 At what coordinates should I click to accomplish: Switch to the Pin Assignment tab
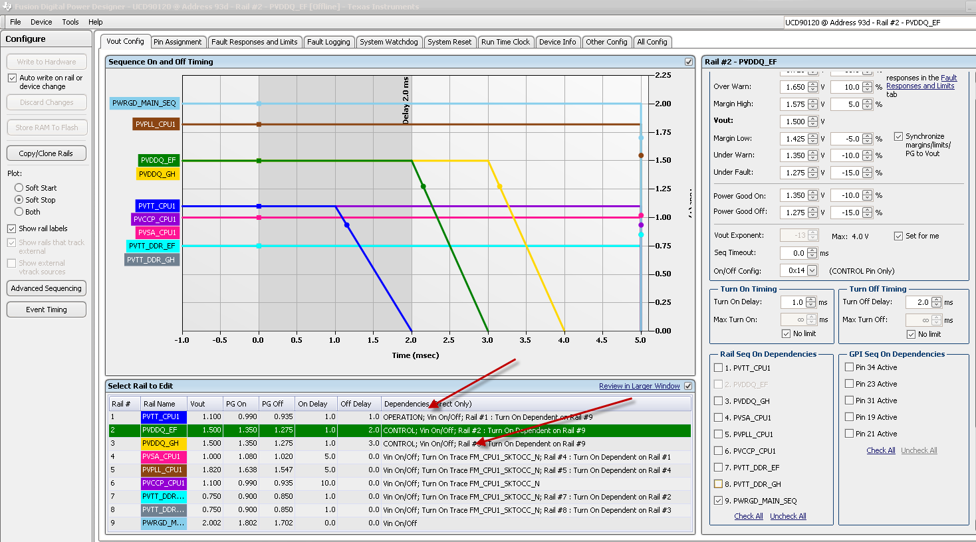pos(178,42)
